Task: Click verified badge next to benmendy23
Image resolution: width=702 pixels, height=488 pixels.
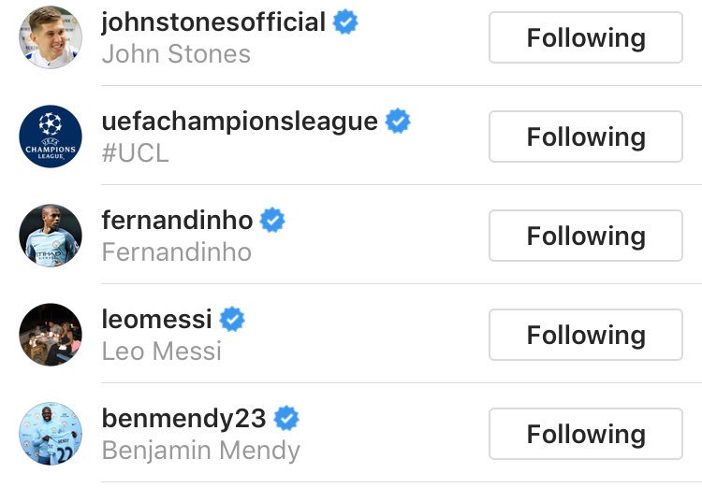Action: click(x=286, y=418)
